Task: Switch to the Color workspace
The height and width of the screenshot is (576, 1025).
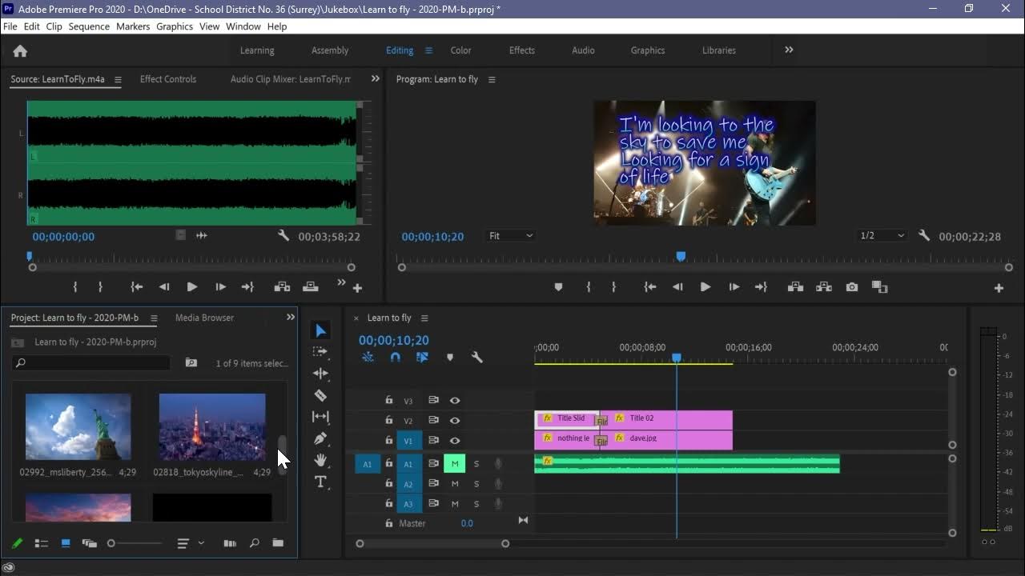Action: [460, 50]
